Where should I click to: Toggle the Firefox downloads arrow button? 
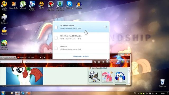click(x=107, y=62)
